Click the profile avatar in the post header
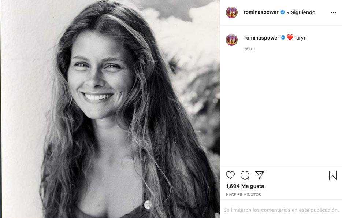This screenshot has height=218, width=342. pyautogui.click(x=232, y=12)
